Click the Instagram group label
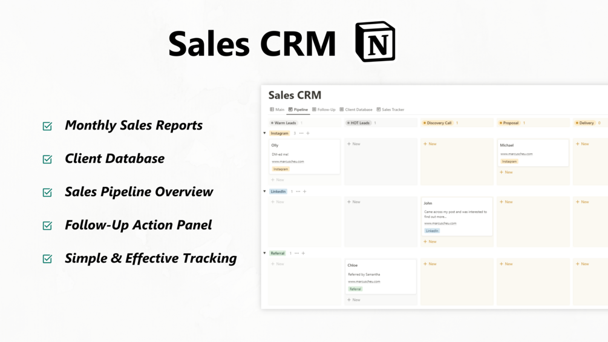This screenshot has height=342, width=608. [279, 133]
